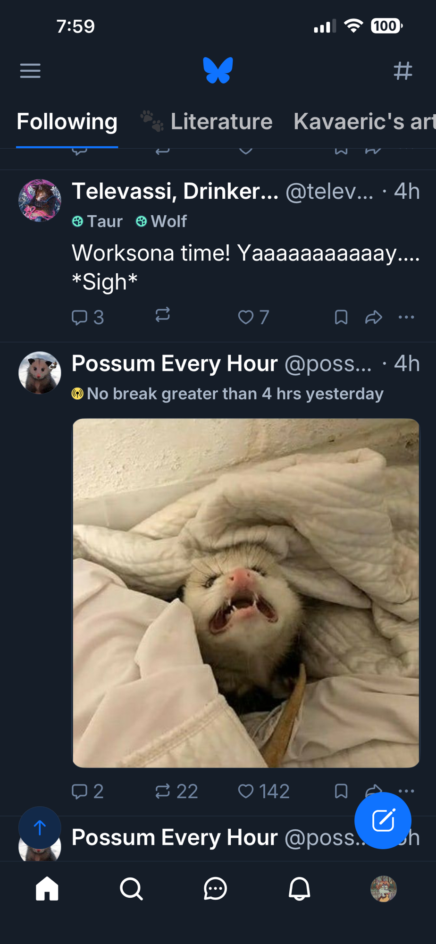Screen dimensions: 436x944
Task: Switch to Kavaeric's art feed tab
Action: pyautogui.click(x=364, y=122)
